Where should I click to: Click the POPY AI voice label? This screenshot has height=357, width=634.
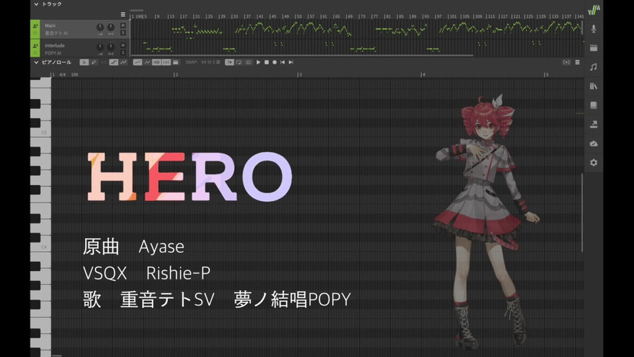pyautogui.click(x=53, y=53)
